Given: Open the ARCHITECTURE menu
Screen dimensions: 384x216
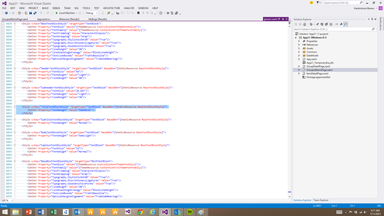Looking at the screenshot, I should pos(111,8).
